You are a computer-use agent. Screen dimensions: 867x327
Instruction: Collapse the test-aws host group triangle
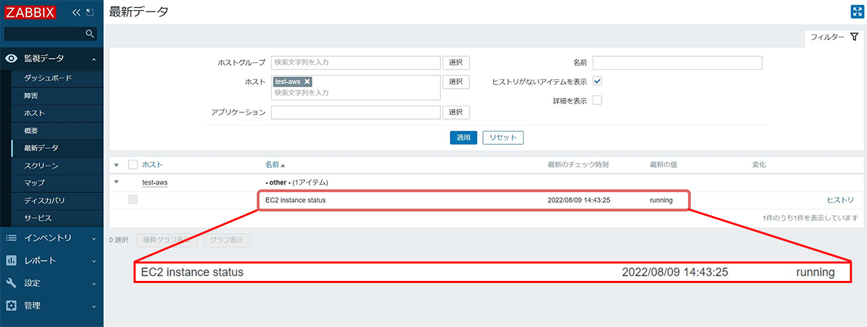click(116, 181)
